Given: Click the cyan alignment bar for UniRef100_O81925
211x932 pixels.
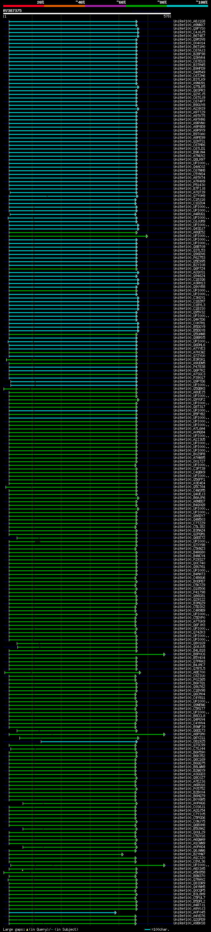Looking at the screenshot, I should tap(89, 742).
